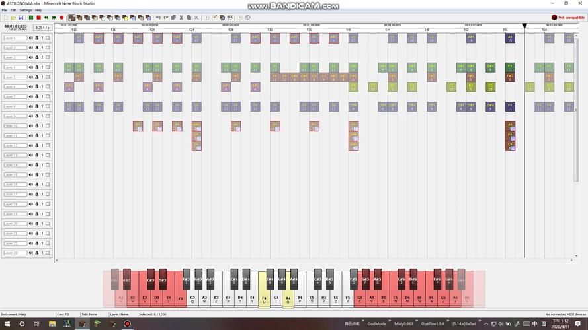Open Task View on the taskbar

(37, 323)
